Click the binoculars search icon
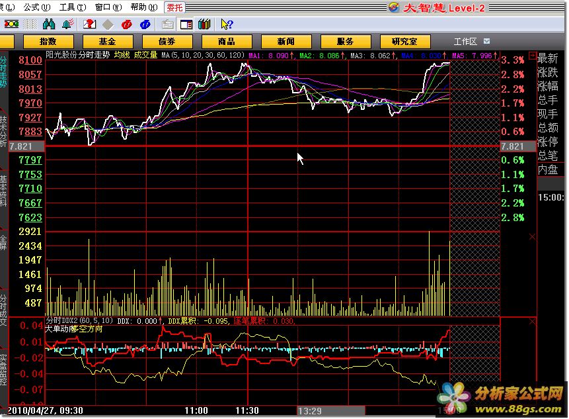569x419 pixels. point(48,24)
